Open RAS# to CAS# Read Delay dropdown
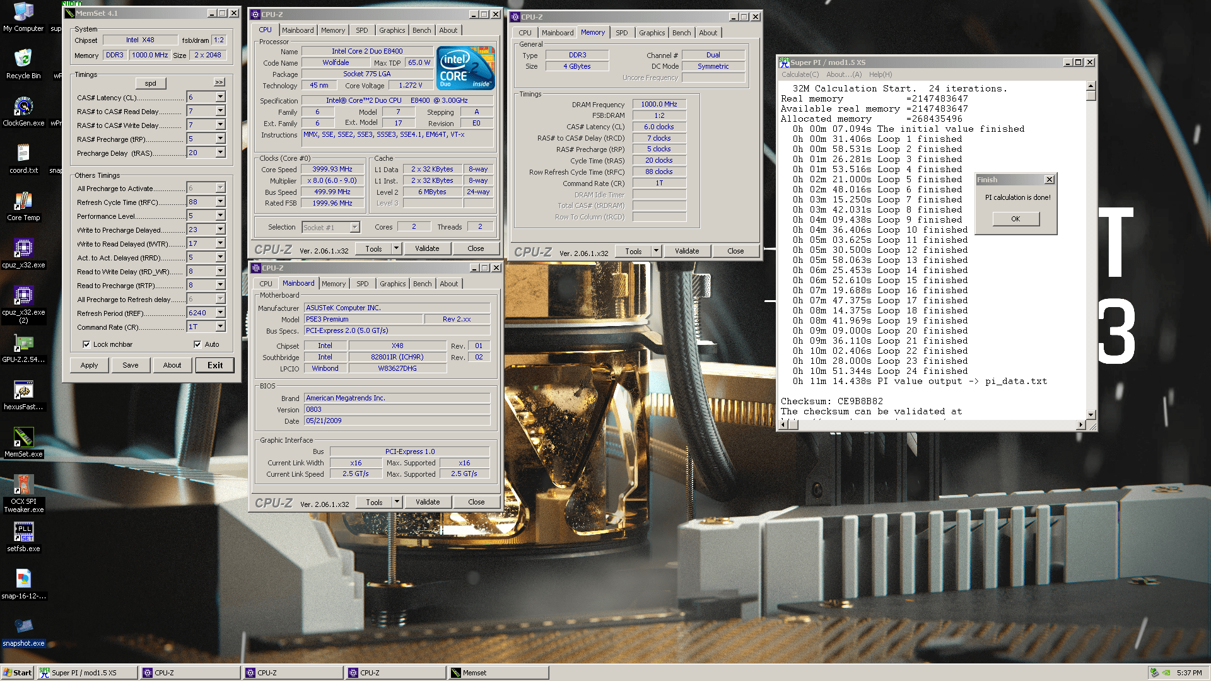 221,111
